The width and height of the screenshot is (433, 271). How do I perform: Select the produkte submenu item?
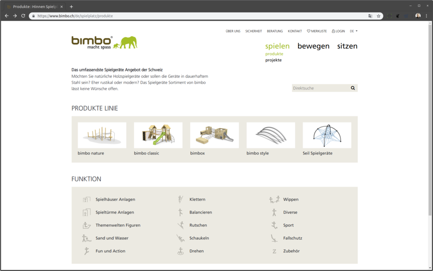point(274,54)
